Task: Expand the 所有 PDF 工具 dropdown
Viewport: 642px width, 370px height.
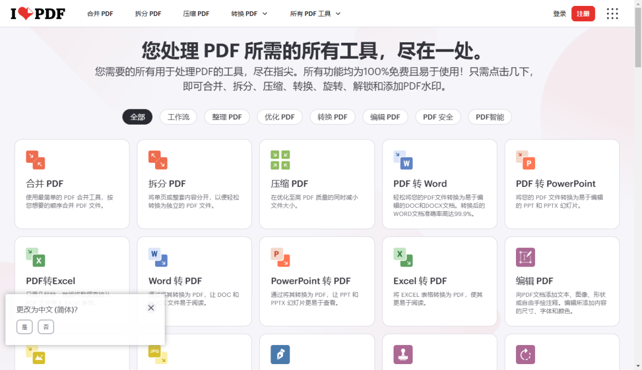Action: (x=315, y=14)
